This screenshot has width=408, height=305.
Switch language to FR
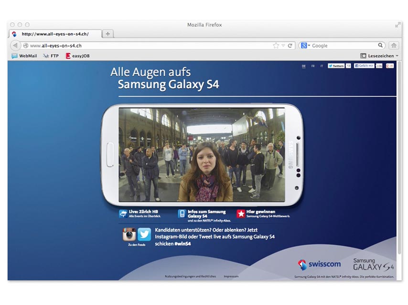pos(313,66)
